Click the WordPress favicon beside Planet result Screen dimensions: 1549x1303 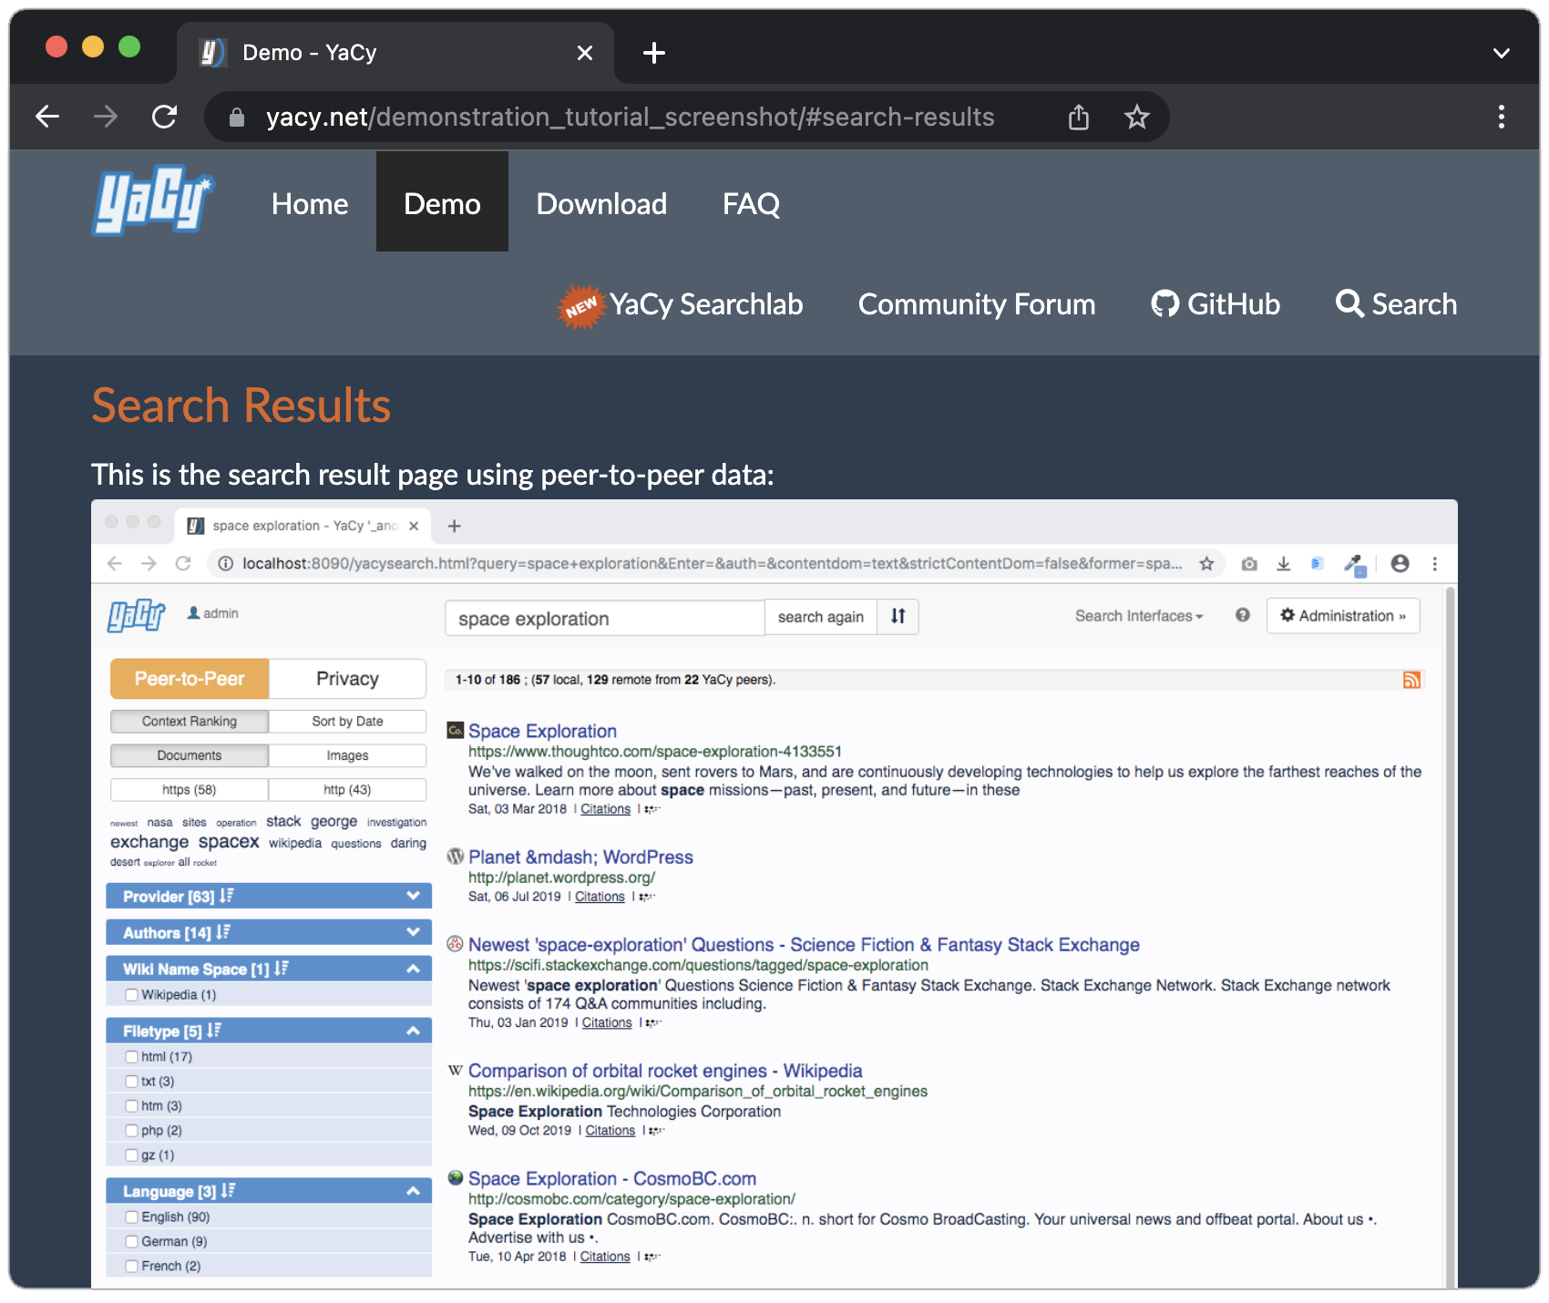[456, 857]
